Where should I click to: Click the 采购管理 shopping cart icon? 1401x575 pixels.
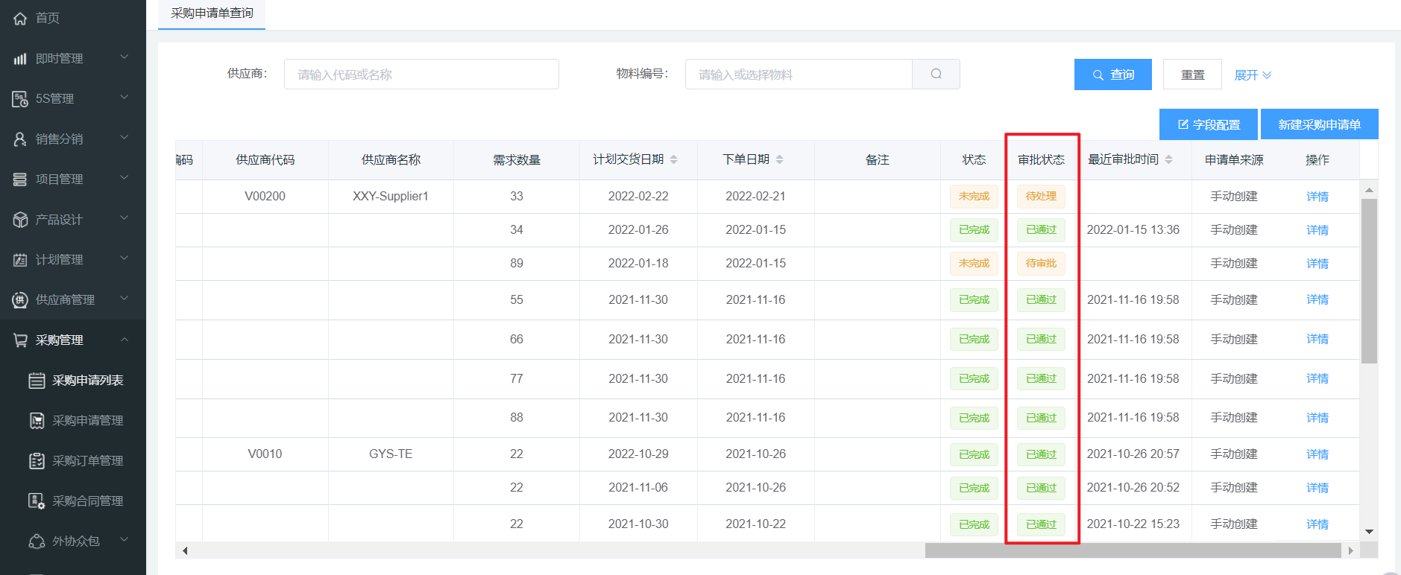click(x=20, y=340)
